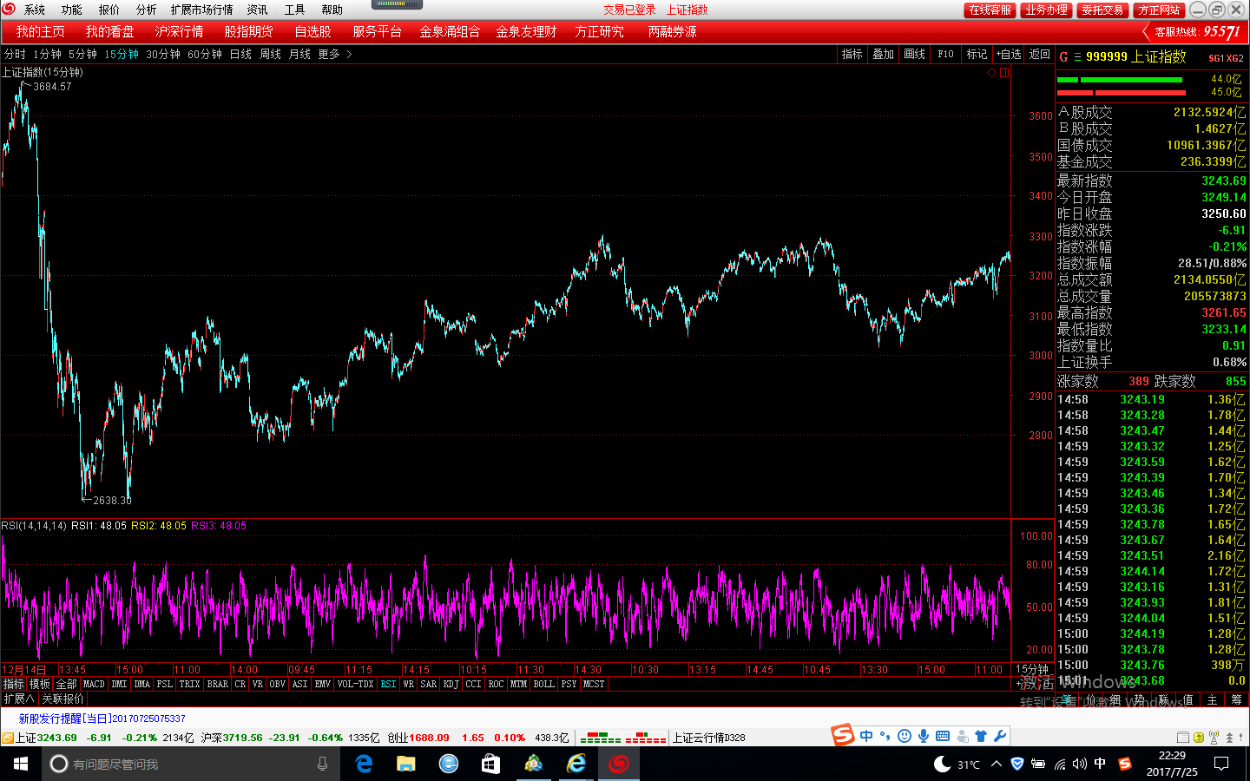1250x781 pixels.
Task: Click the 方正网站 button
Action: coord(1159,10)
